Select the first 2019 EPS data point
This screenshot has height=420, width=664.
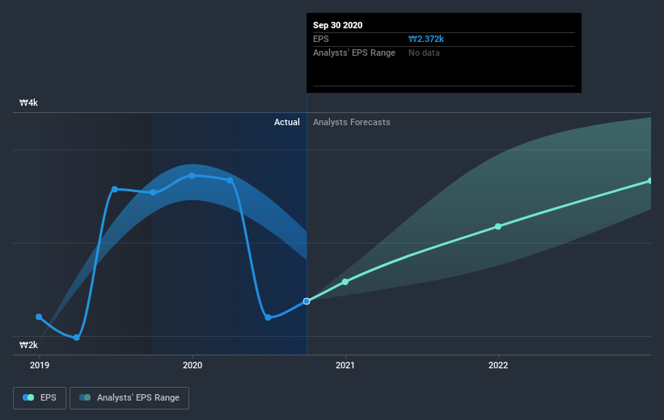click(x=39, y=317)
